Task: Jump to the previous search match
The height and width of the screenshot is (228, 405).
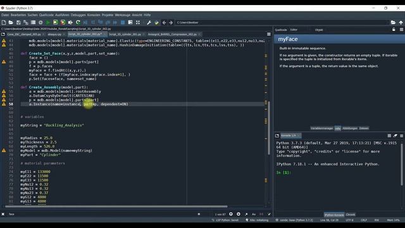Action: [x=230, y=214]
